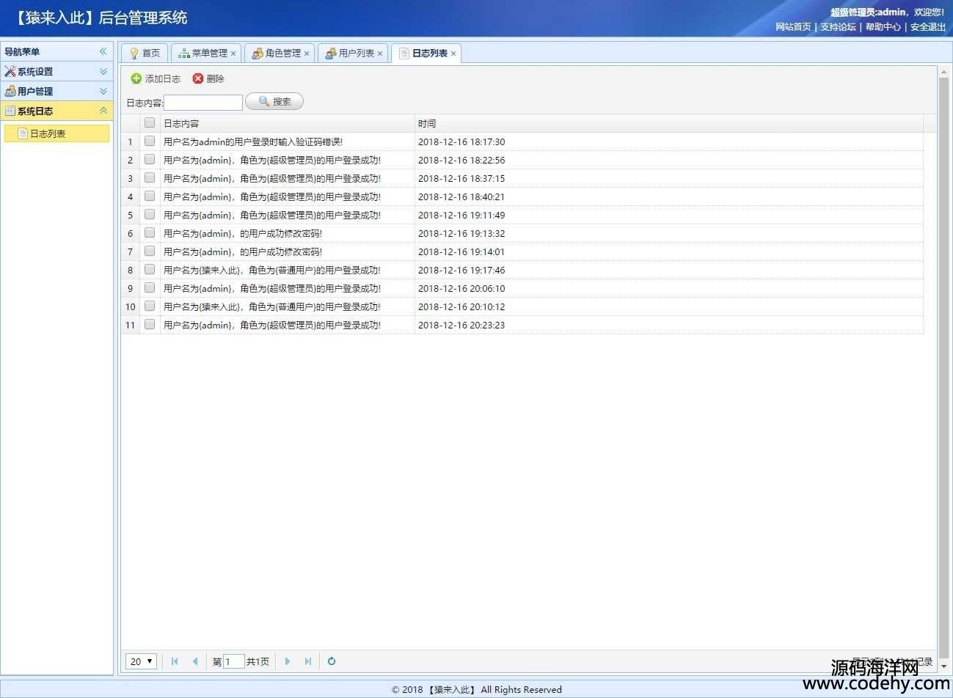Check the box for log row 2
The height and width of the screenshot is (698, 953).
click(x=150, y=159)
